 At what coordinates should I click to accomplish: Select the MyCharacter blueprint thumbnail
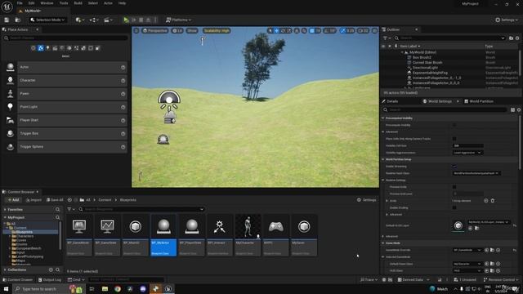tap(248, 235)
